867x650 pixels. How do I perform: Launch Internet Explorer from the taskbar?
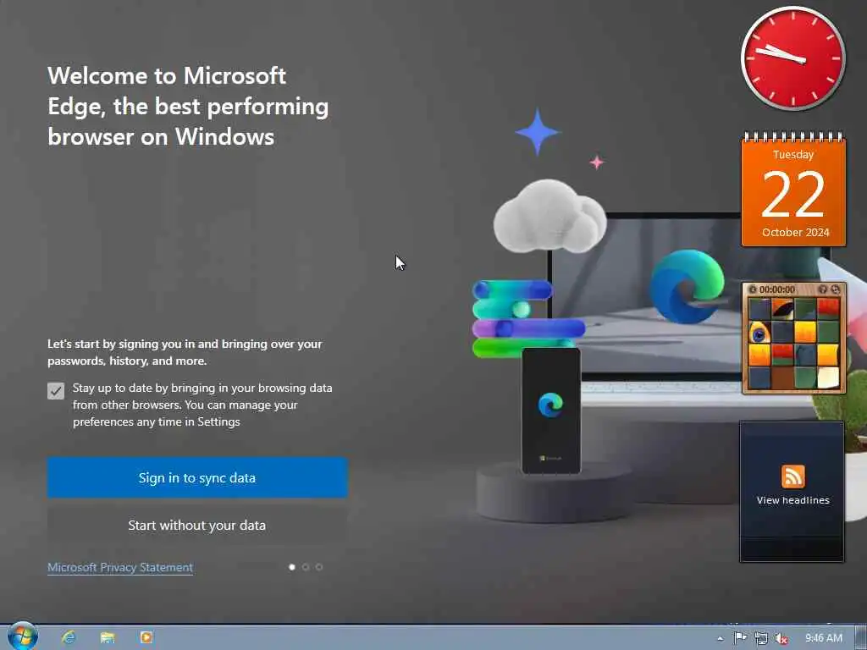(x=69, y=637)
